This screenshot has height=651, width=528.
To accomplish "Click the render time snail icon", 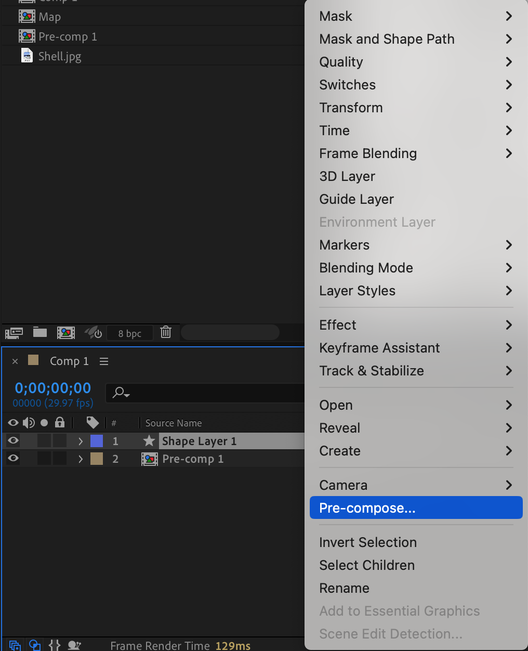I will (x=74, y=645).
